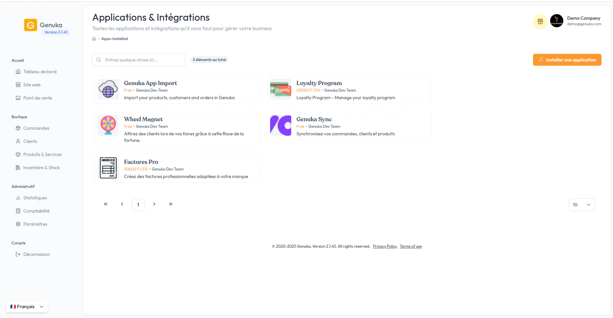Open the Genuka App Import title
This screenshot has width=613, height=318.
[150, 83]
